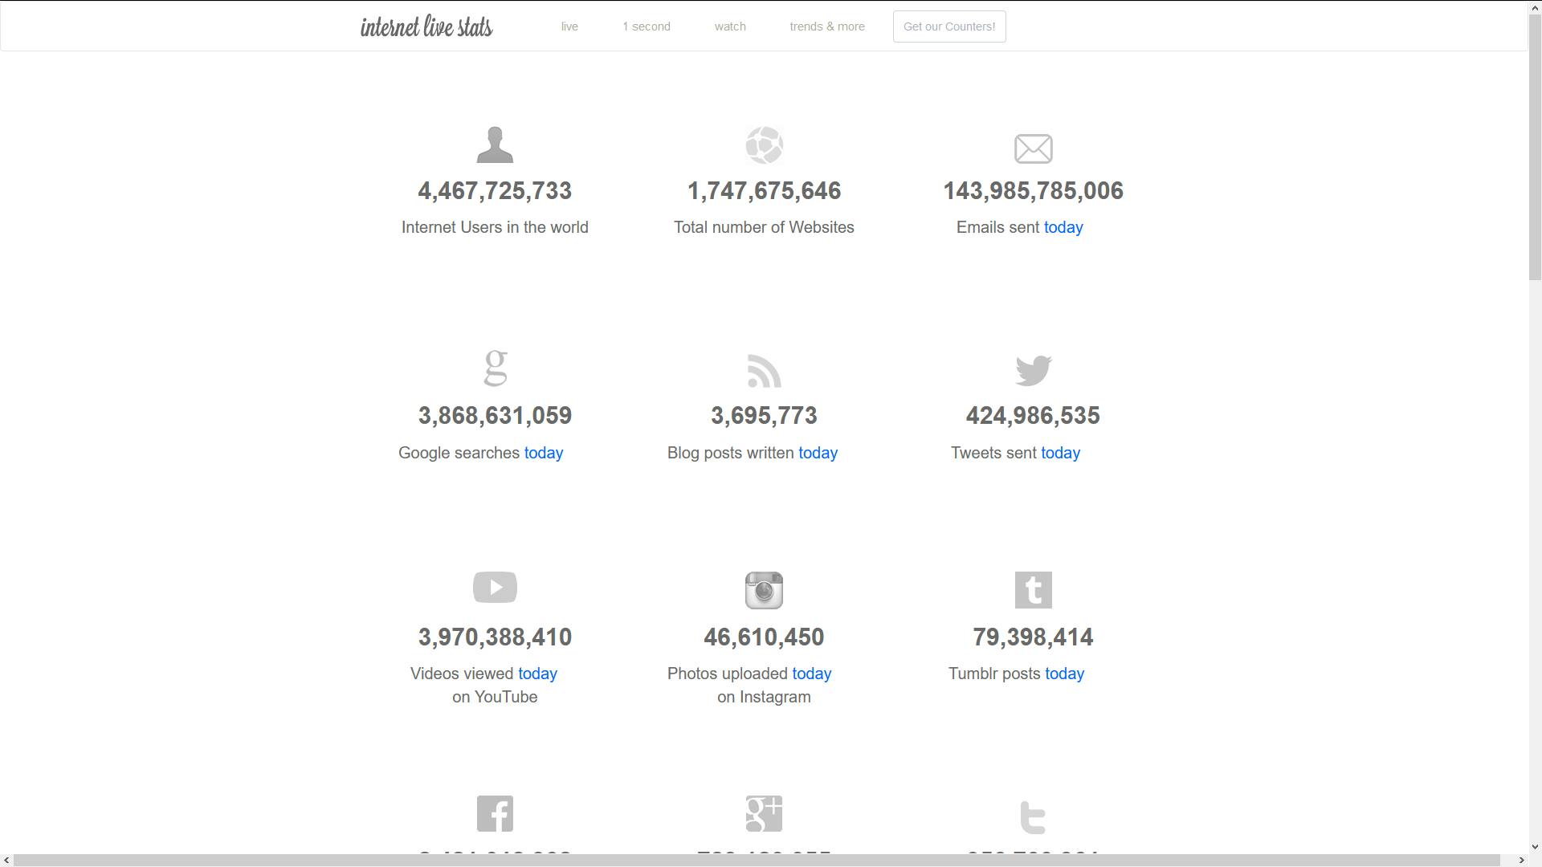
Task: Click the internet live stats logo
Action: point(426,26)
